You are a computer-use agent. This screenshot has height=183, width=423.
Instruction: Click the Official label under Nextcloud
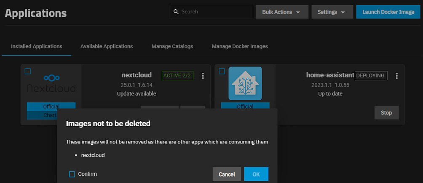pos(51,106)
